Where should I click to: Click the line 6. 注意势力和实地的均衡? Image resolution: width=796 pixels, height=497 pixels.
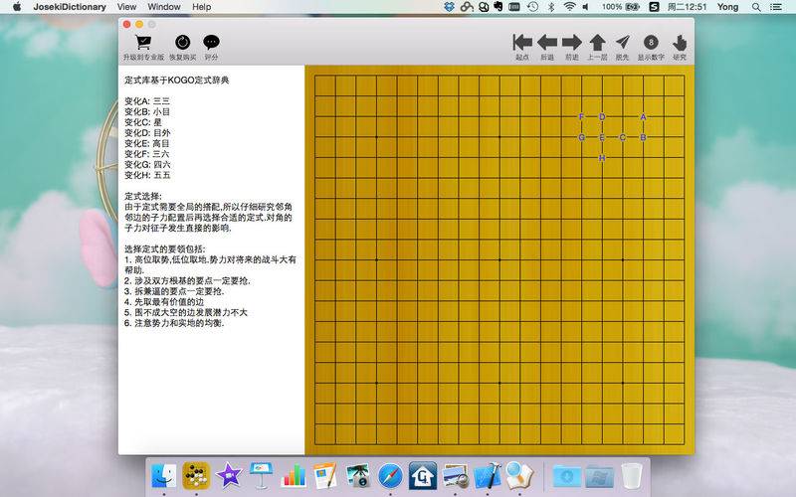(174, 323)
